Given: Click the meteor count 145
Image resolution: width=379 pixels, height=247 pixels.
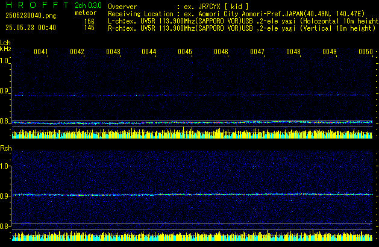Looking at the screenshot, I should click(x=89, y=28).
